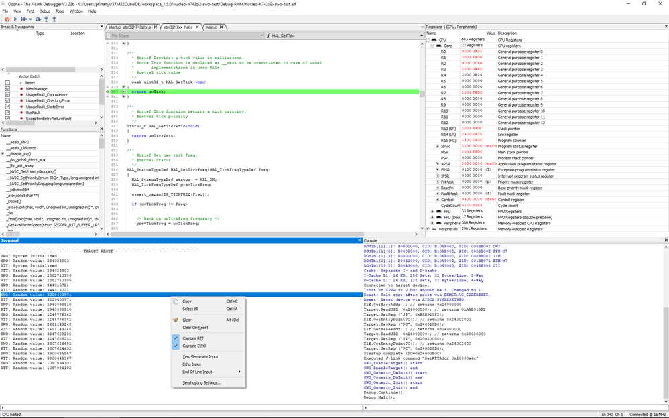Expand the xPSR register

point(437,146)
